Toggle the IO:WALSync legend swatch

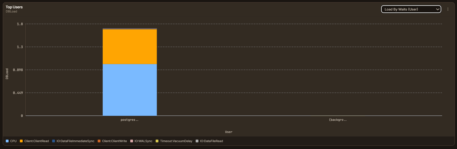pyautogui.click(x=132, y=141)
